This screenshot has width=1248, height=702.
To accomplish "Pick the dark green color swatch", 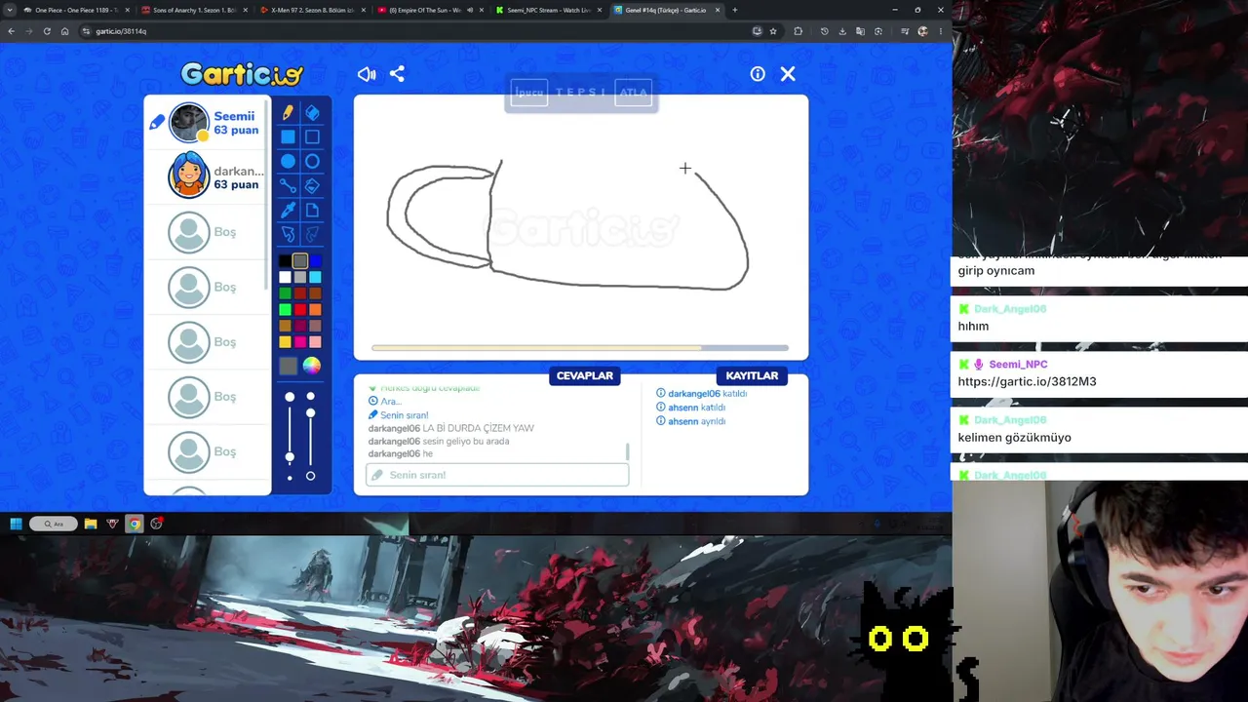I will point(285,293).
